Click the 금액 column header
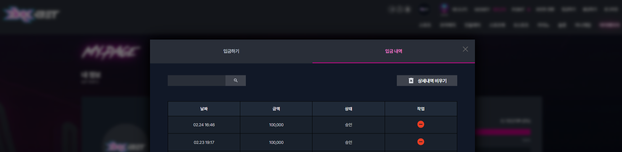Screen dimensions: 622x152 [276, 109]
